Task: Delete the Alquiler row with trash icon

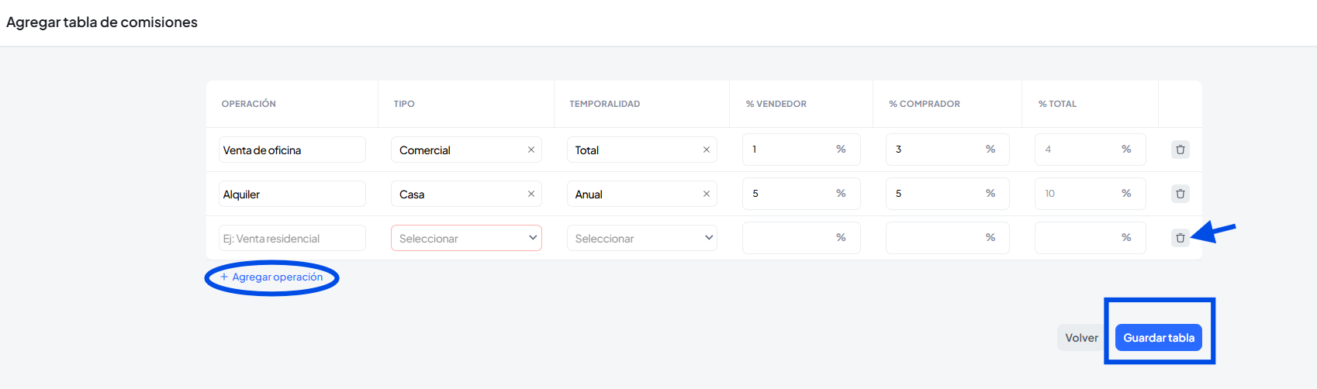Action: click(1180, 194)
